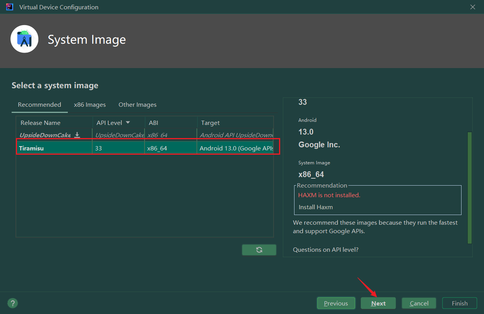The width and height of the screenshot is (484, 314).
Task: Click the UpsideDownCake API level cell
Action: click(118, 135)
